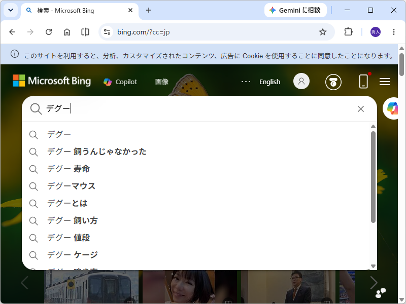View site information icon in address bar
This screenshot has height=304, width=406.
[x=107, y=32]
